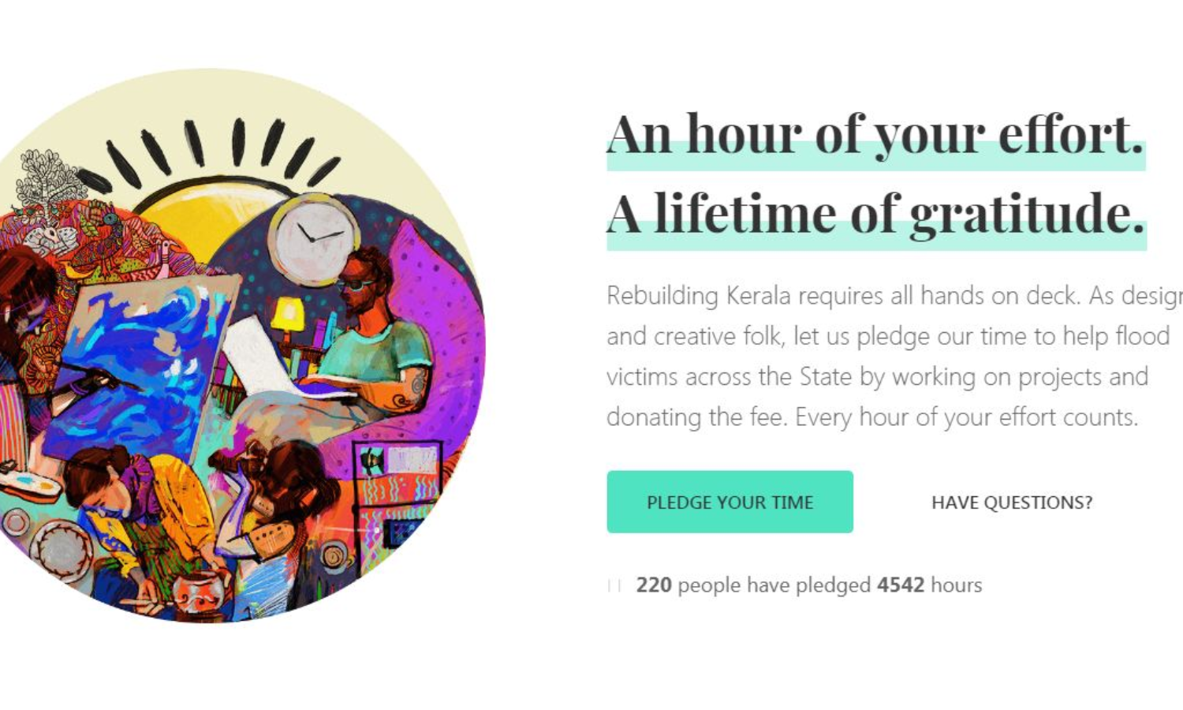Open the HAVE QUESTIONS? link
Screen dimensions: 1183x710
pyautogui.click(x=1012, y=503)
